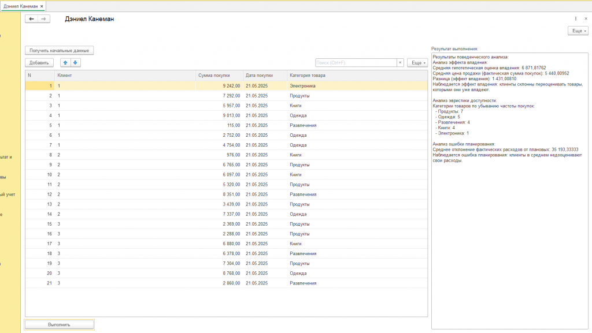Click inside the Результат выполнения text area
Screen dimensions: 592x333
(x=510, y=191)
